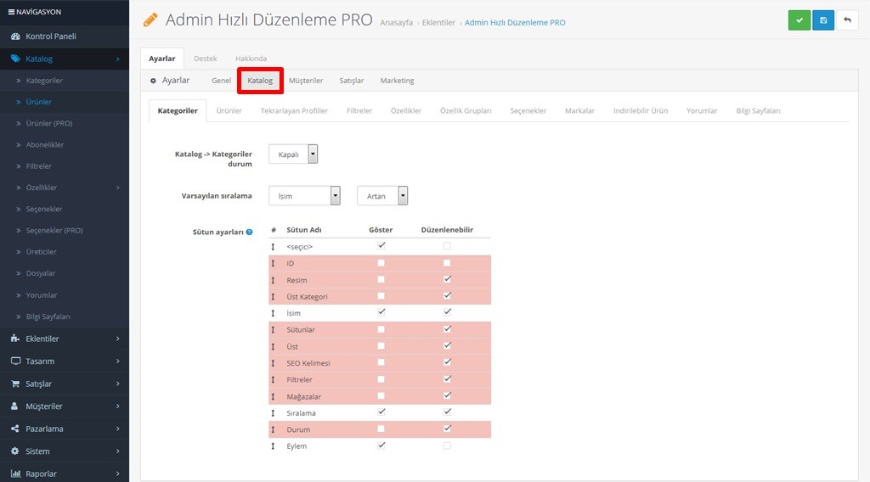This screenshot has width=870, height=482.
Task: Click the blue floppy disk save icon
Action: 823,20
